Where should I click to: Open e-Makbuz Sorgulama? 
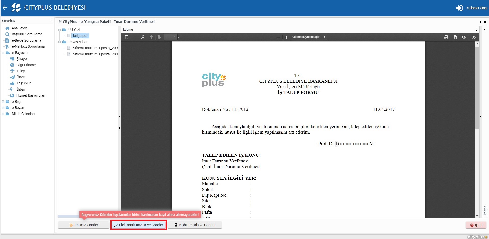[x=28, y=46]
